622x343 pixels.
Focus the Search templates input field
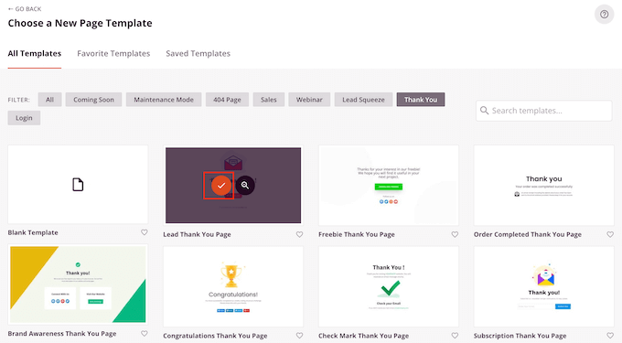click(544, 111)
